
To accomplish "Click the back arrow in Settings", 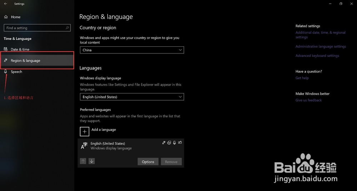I will (x=5, y=4).
